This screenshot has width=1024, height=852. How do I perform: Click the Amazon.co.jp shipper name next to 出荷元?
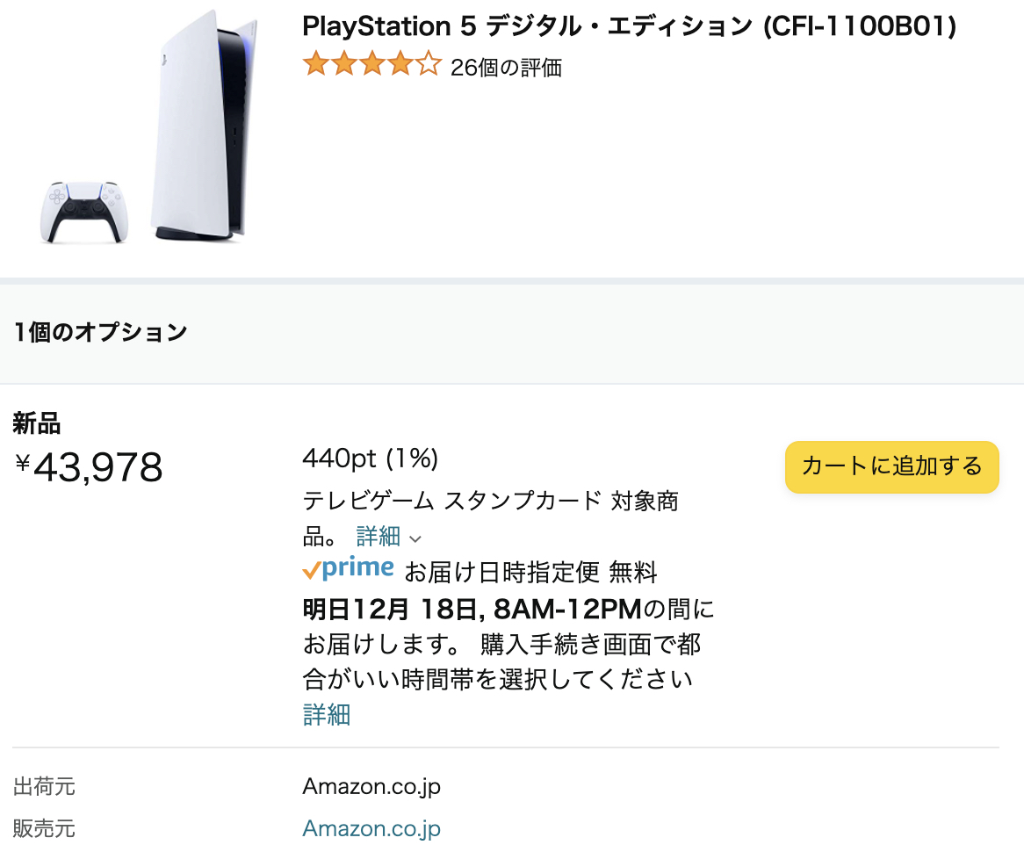click(371, 786)
